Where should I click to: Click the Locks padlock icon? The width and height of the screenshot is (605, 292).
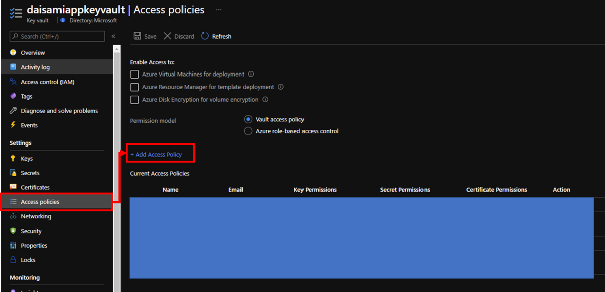pos(13,260)
